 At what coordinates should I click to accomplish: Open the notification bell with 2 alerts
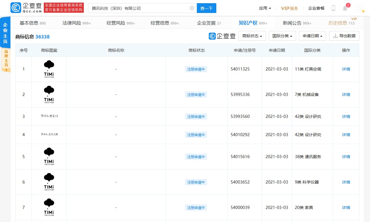click(x=345, y=8)
